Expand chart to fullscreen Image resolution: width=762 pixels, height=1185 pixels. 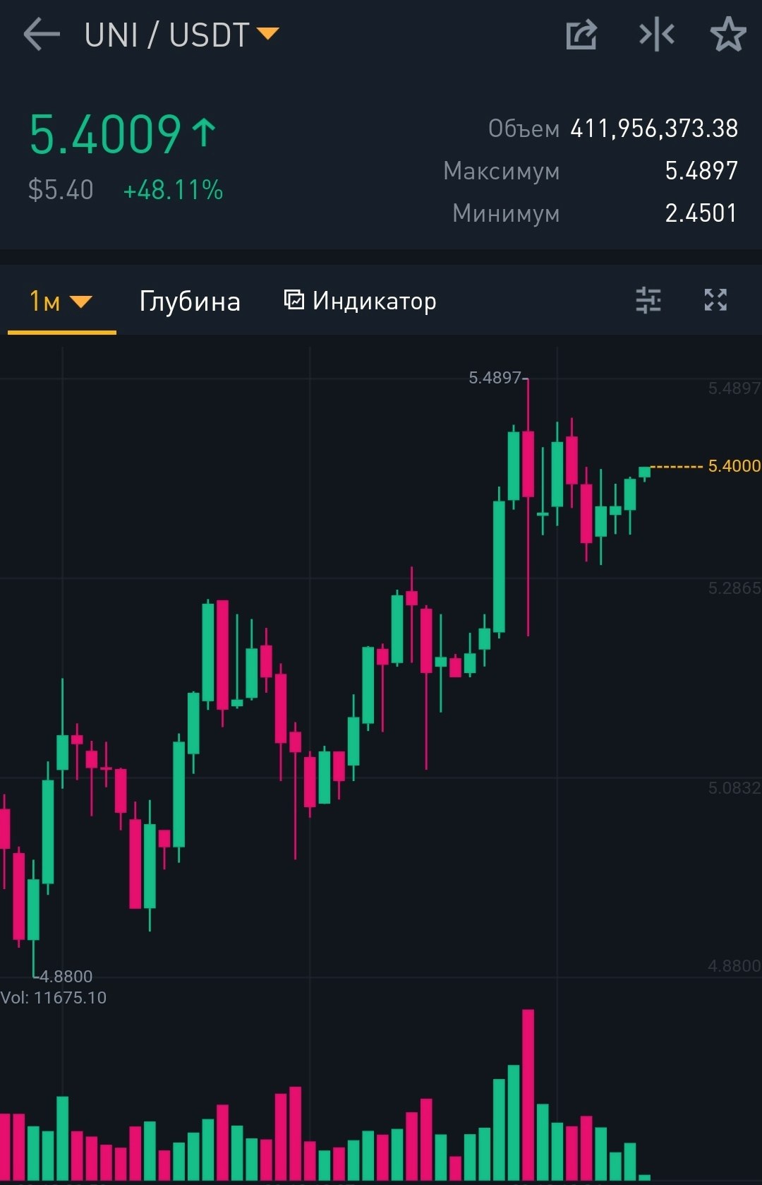point(715,300)
